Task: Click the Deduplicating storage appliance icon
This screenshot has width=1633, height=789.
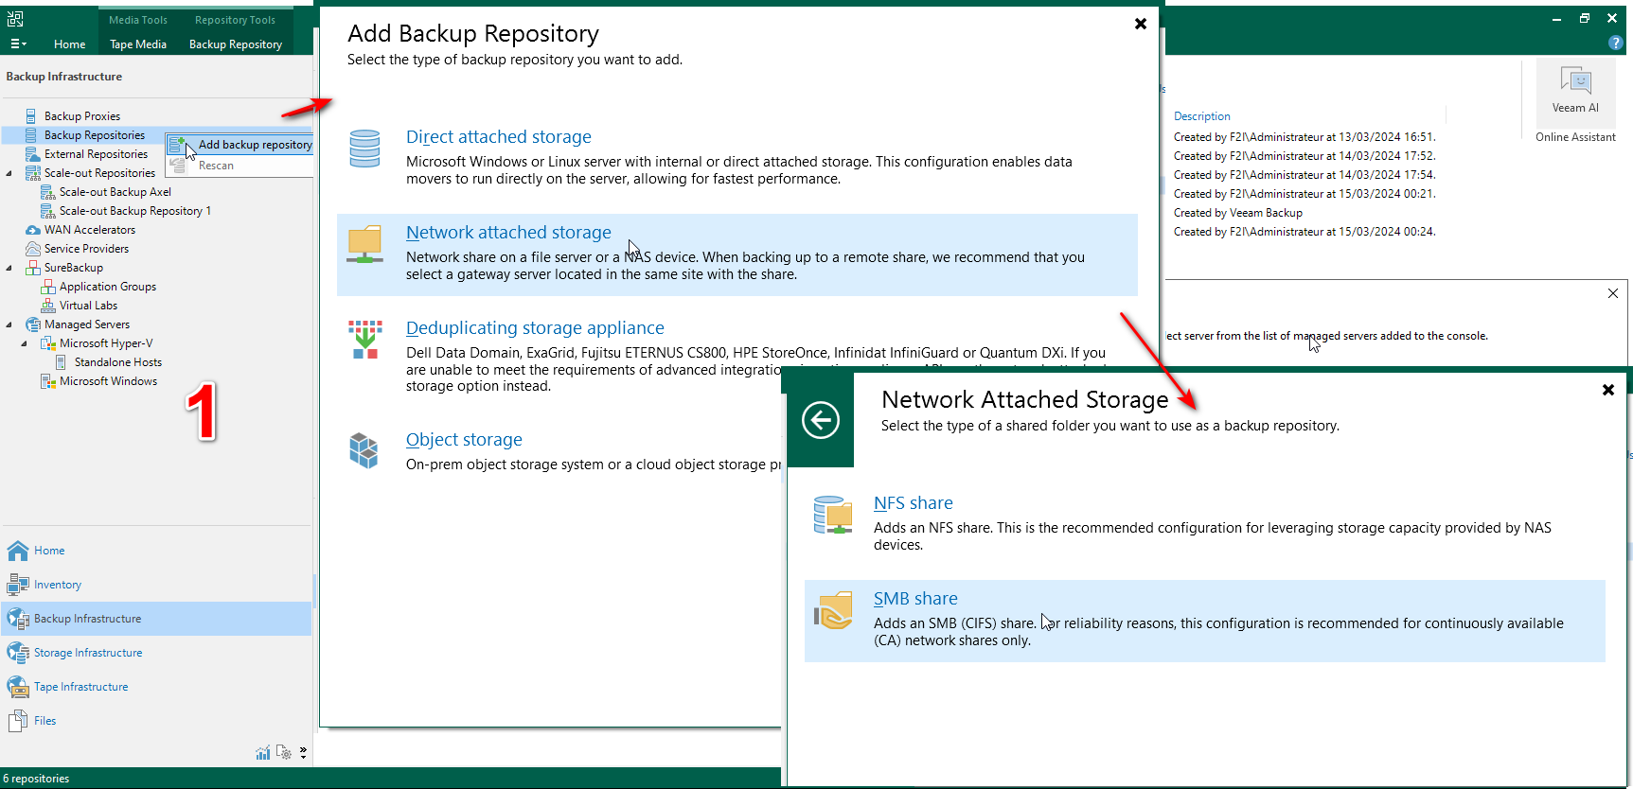Action: click(364, 340)
